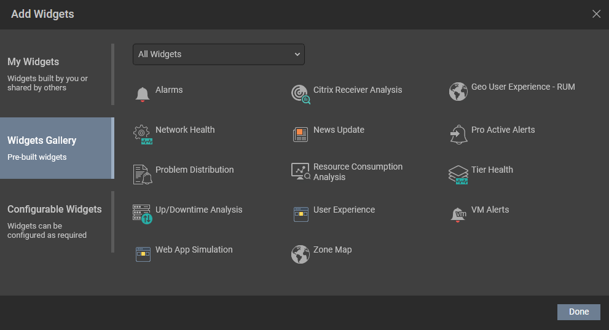The height and width of the screenshot is (330, 609).
Task: Click the Problem Distribution document icon
Action: coord(143,175)
